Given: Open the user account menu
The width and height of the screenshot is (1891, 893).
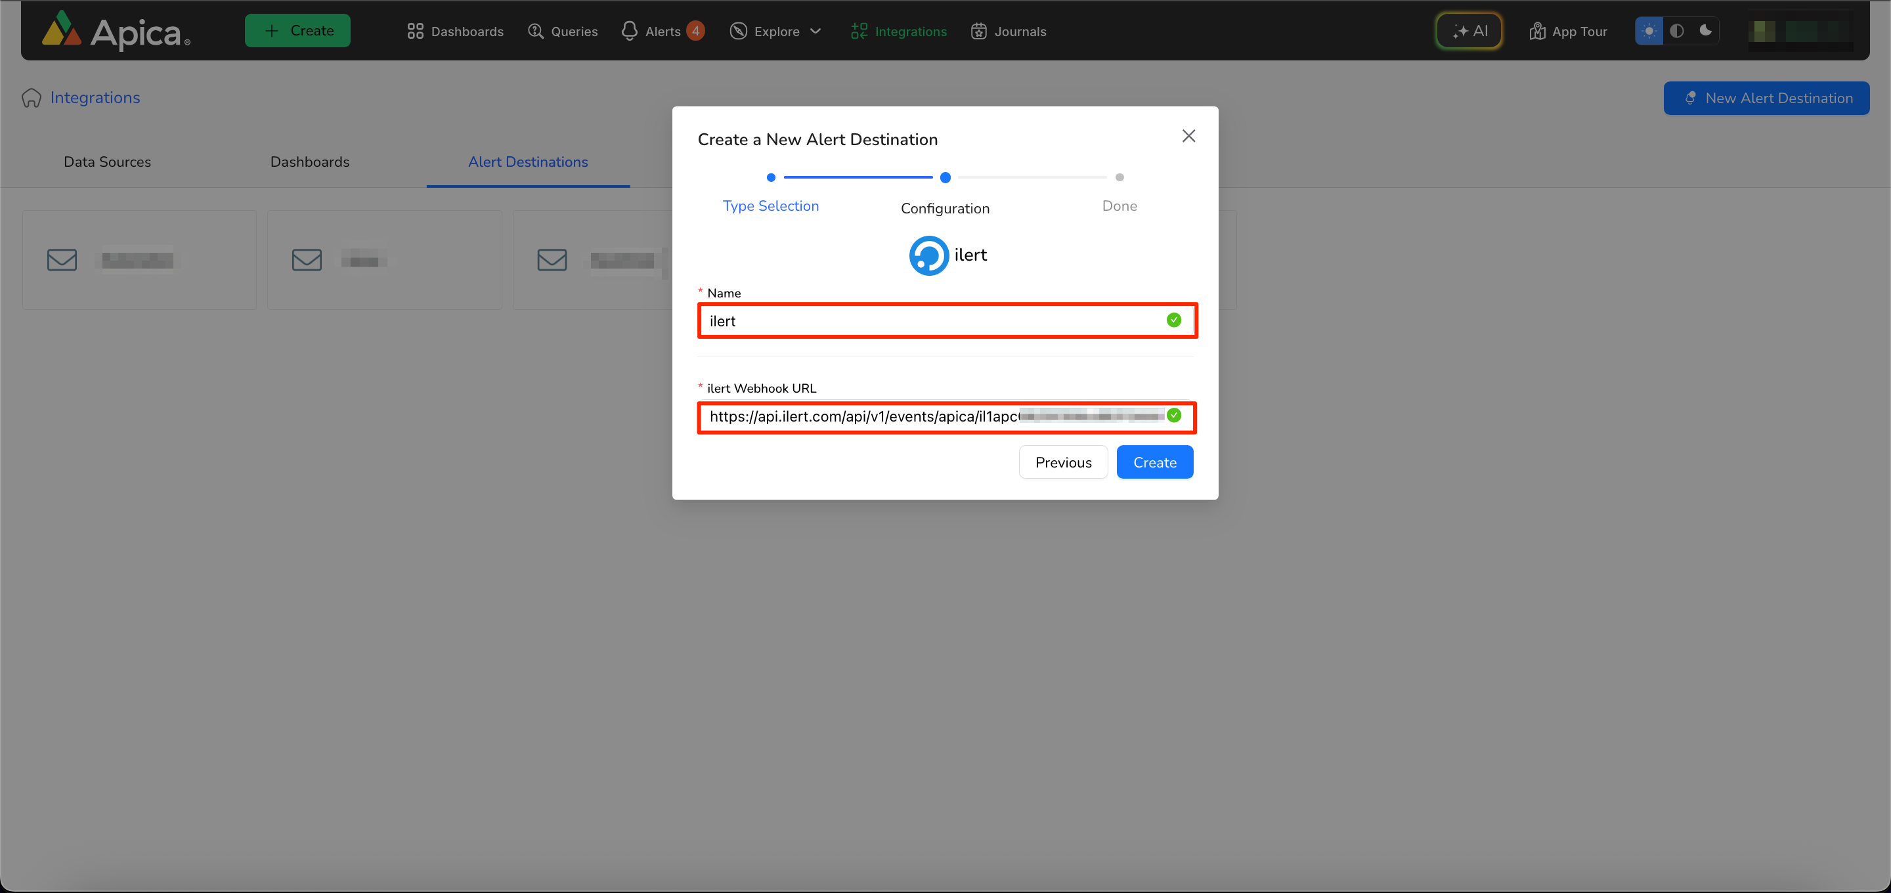Looking at the screenshot, I should (1800, 31).
